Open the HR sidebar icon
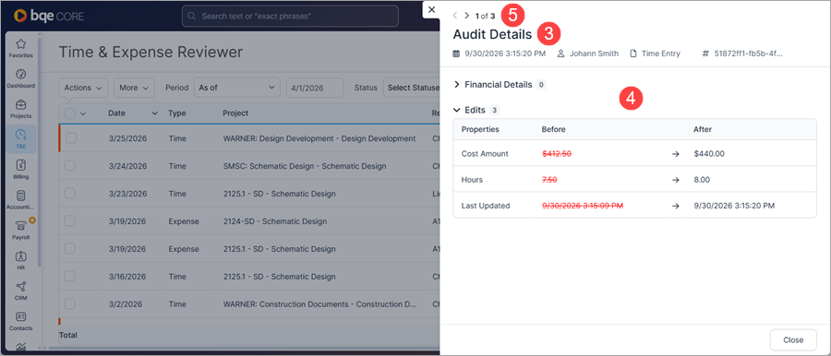Viewport: 831px width, 356px height. coord(20,260)
